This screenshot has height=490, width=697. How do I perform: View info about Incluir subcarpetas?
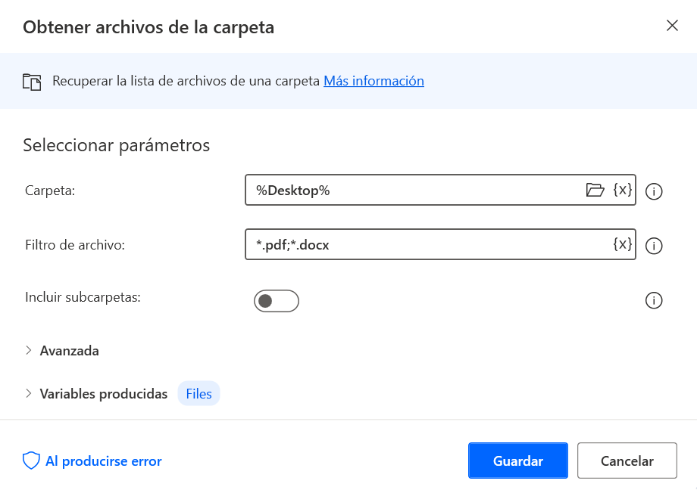[654, 300]
